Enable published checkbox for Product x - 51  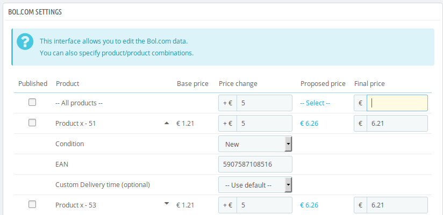click(x=32, y=123)
